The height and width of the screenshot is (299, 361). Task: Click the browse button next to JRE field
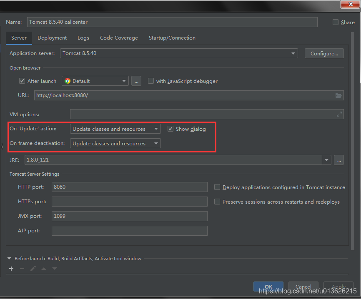(339, 160)
